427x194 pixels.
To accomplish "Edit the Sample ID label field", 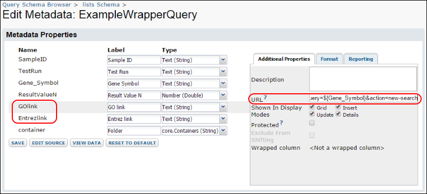I will click(x=134, y=60).
